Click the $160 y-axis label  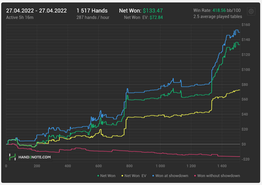click(246, 25)
